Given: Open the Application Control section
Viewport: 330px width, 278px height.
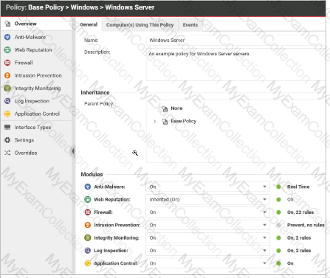Looking at the screenshot, I should pyautogui.click(x=36, y=114).
